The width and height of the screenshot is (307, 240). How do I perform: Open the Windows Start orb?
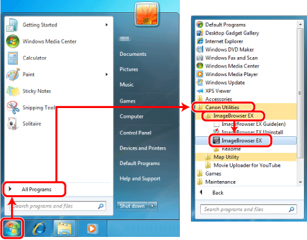pos(12,228)
